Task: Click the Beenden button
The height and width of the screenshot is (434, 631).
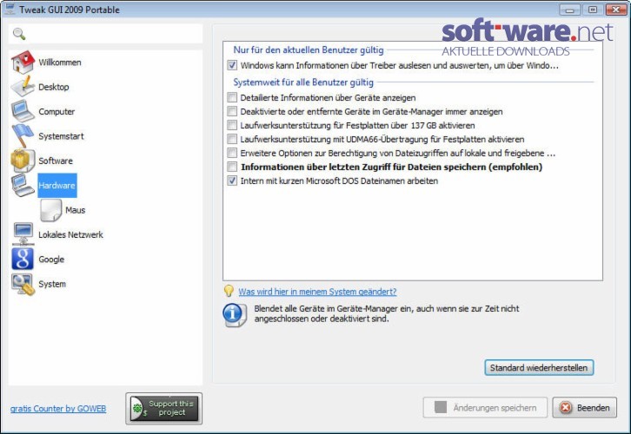Action: 584,407
